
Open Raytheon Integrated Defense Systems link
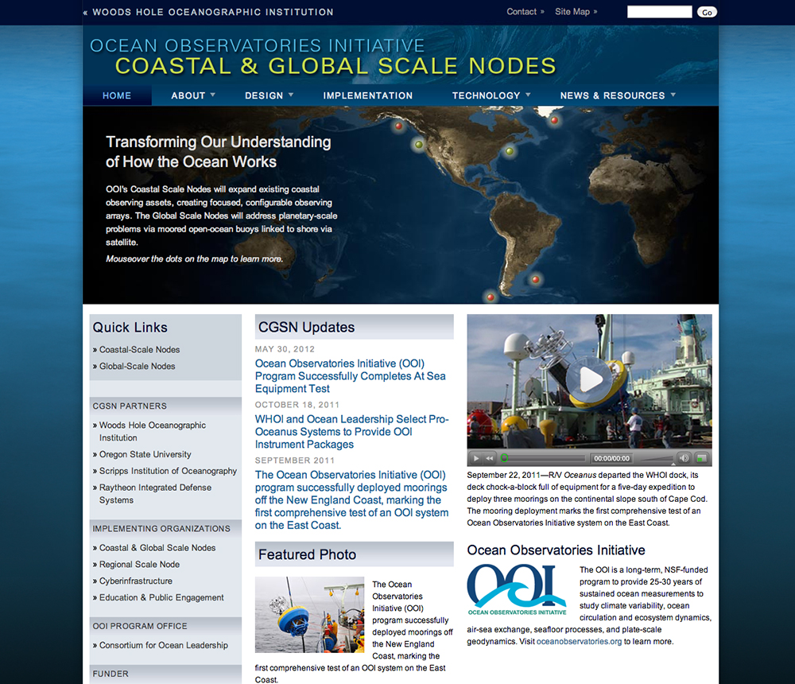(x=155, y=494)
